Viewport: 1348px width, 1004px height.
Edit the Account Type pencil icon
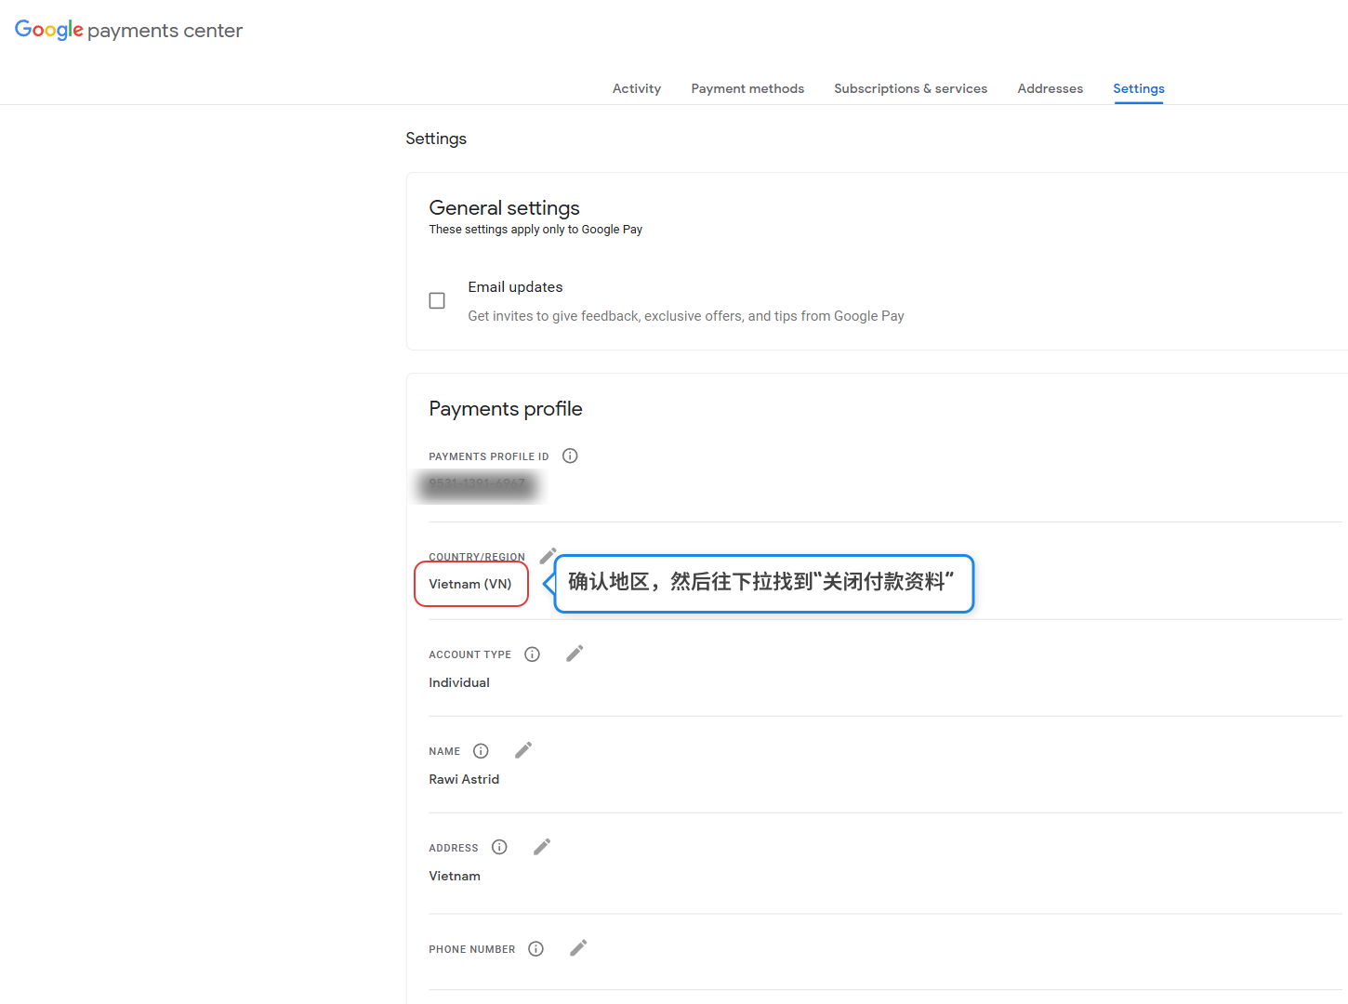tap(575, 654)
